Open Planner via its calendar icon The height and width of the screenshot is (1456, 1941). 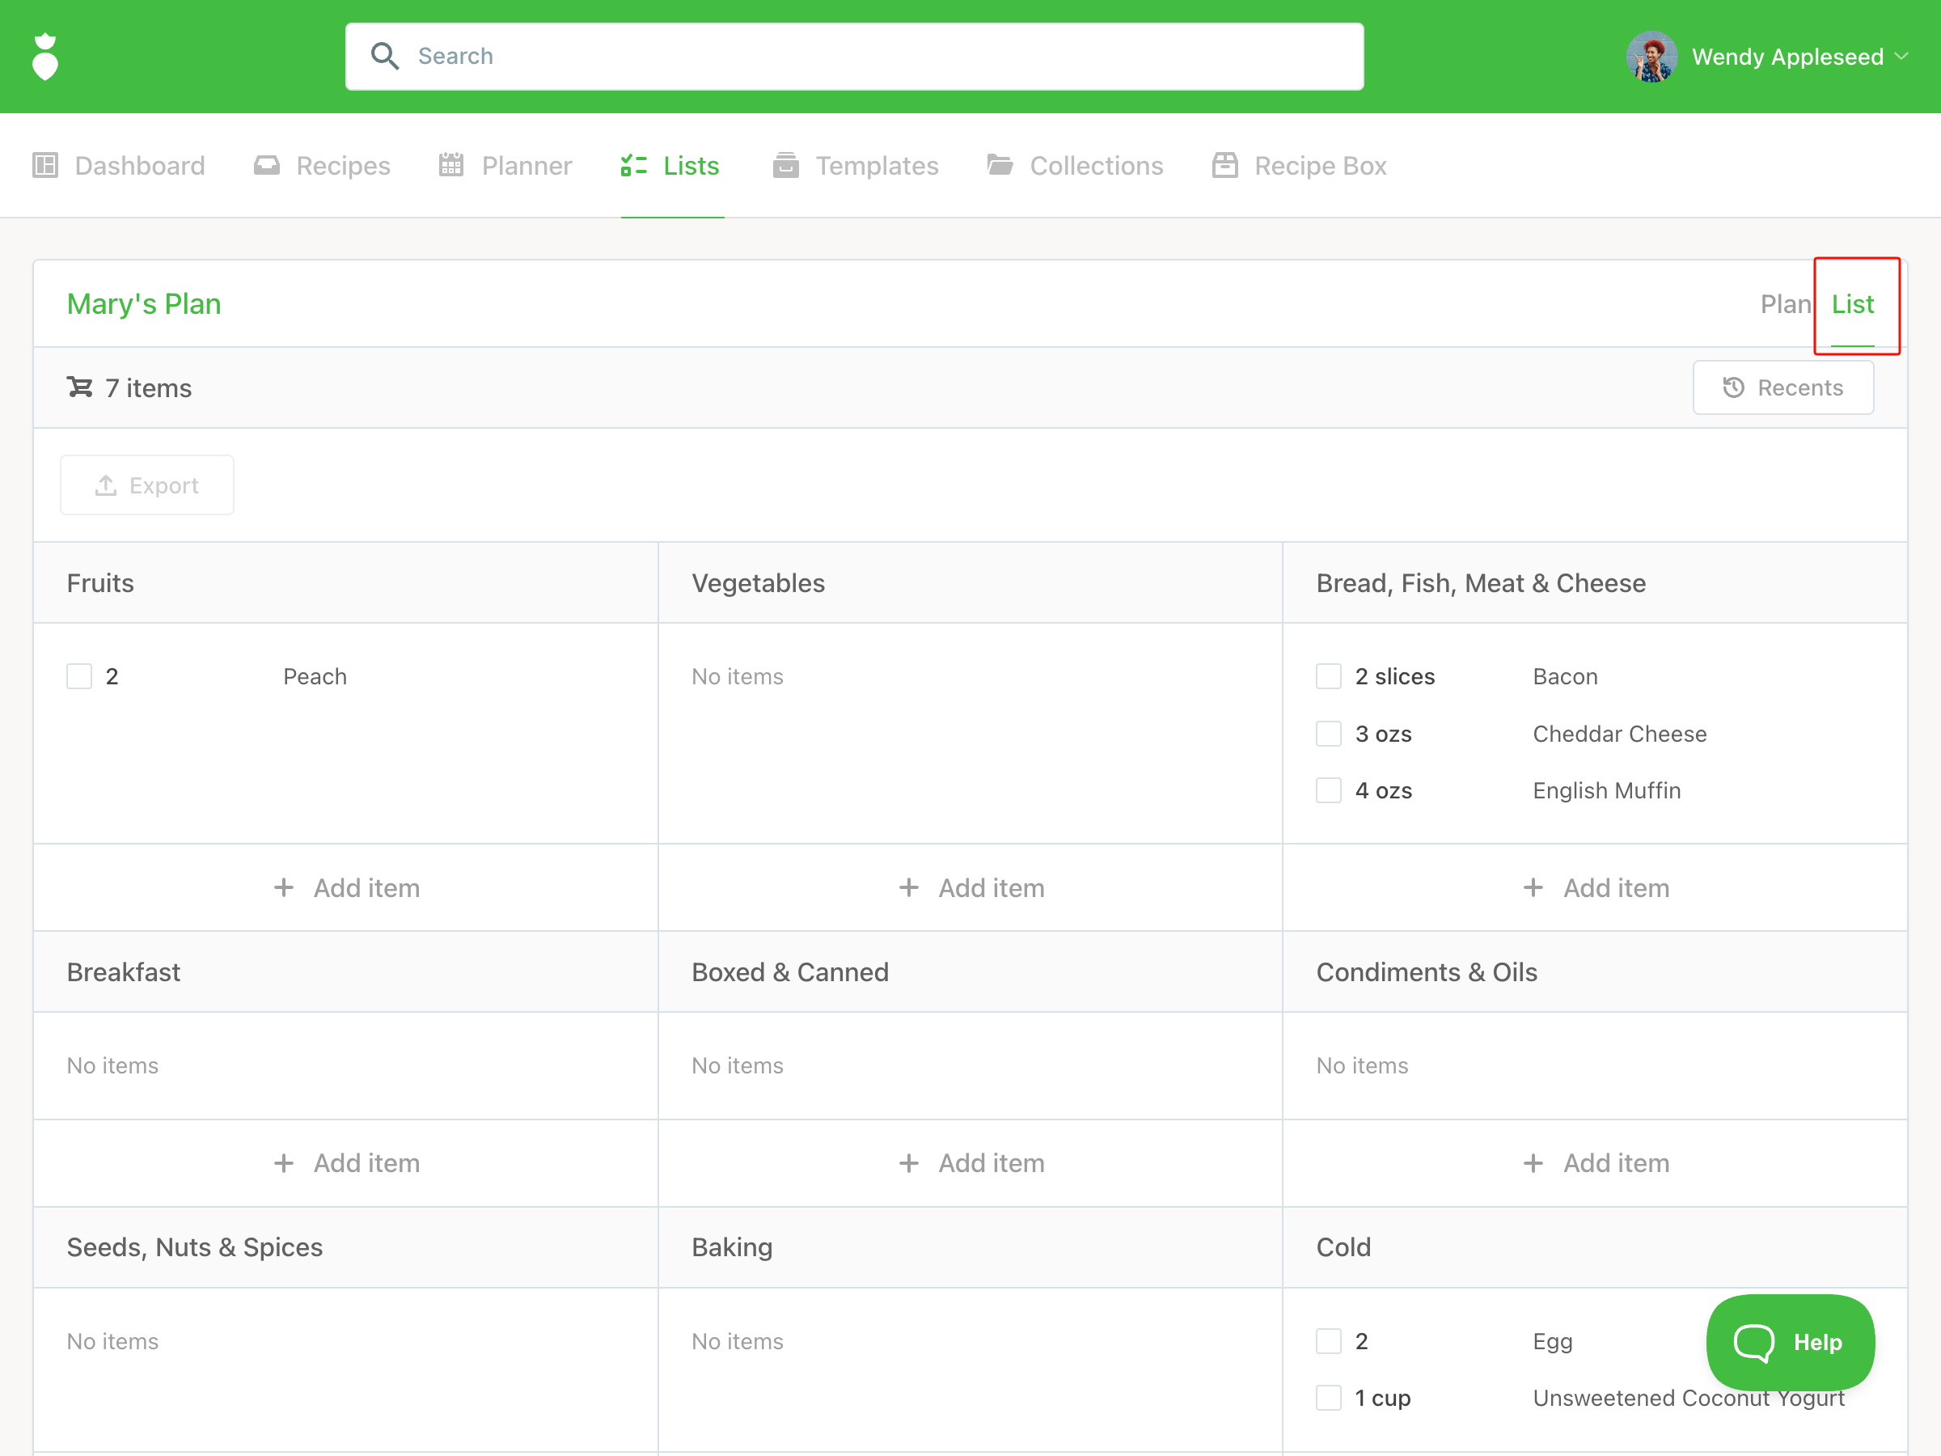click(x=451, y=165)
